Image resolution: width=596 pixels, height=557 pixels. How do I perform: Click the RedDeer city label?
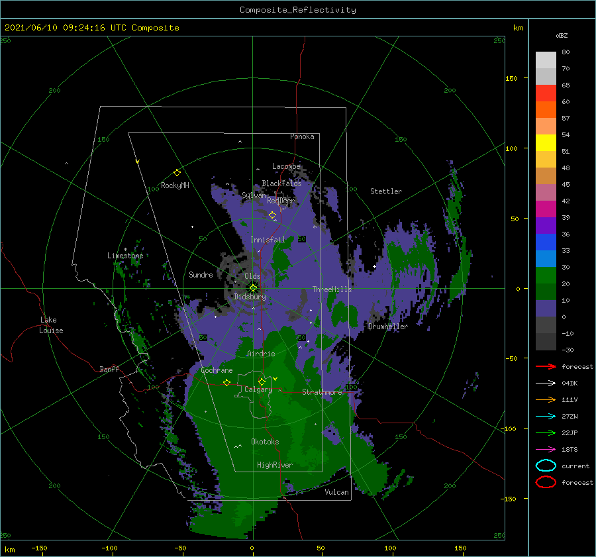[x=281, y=201]
